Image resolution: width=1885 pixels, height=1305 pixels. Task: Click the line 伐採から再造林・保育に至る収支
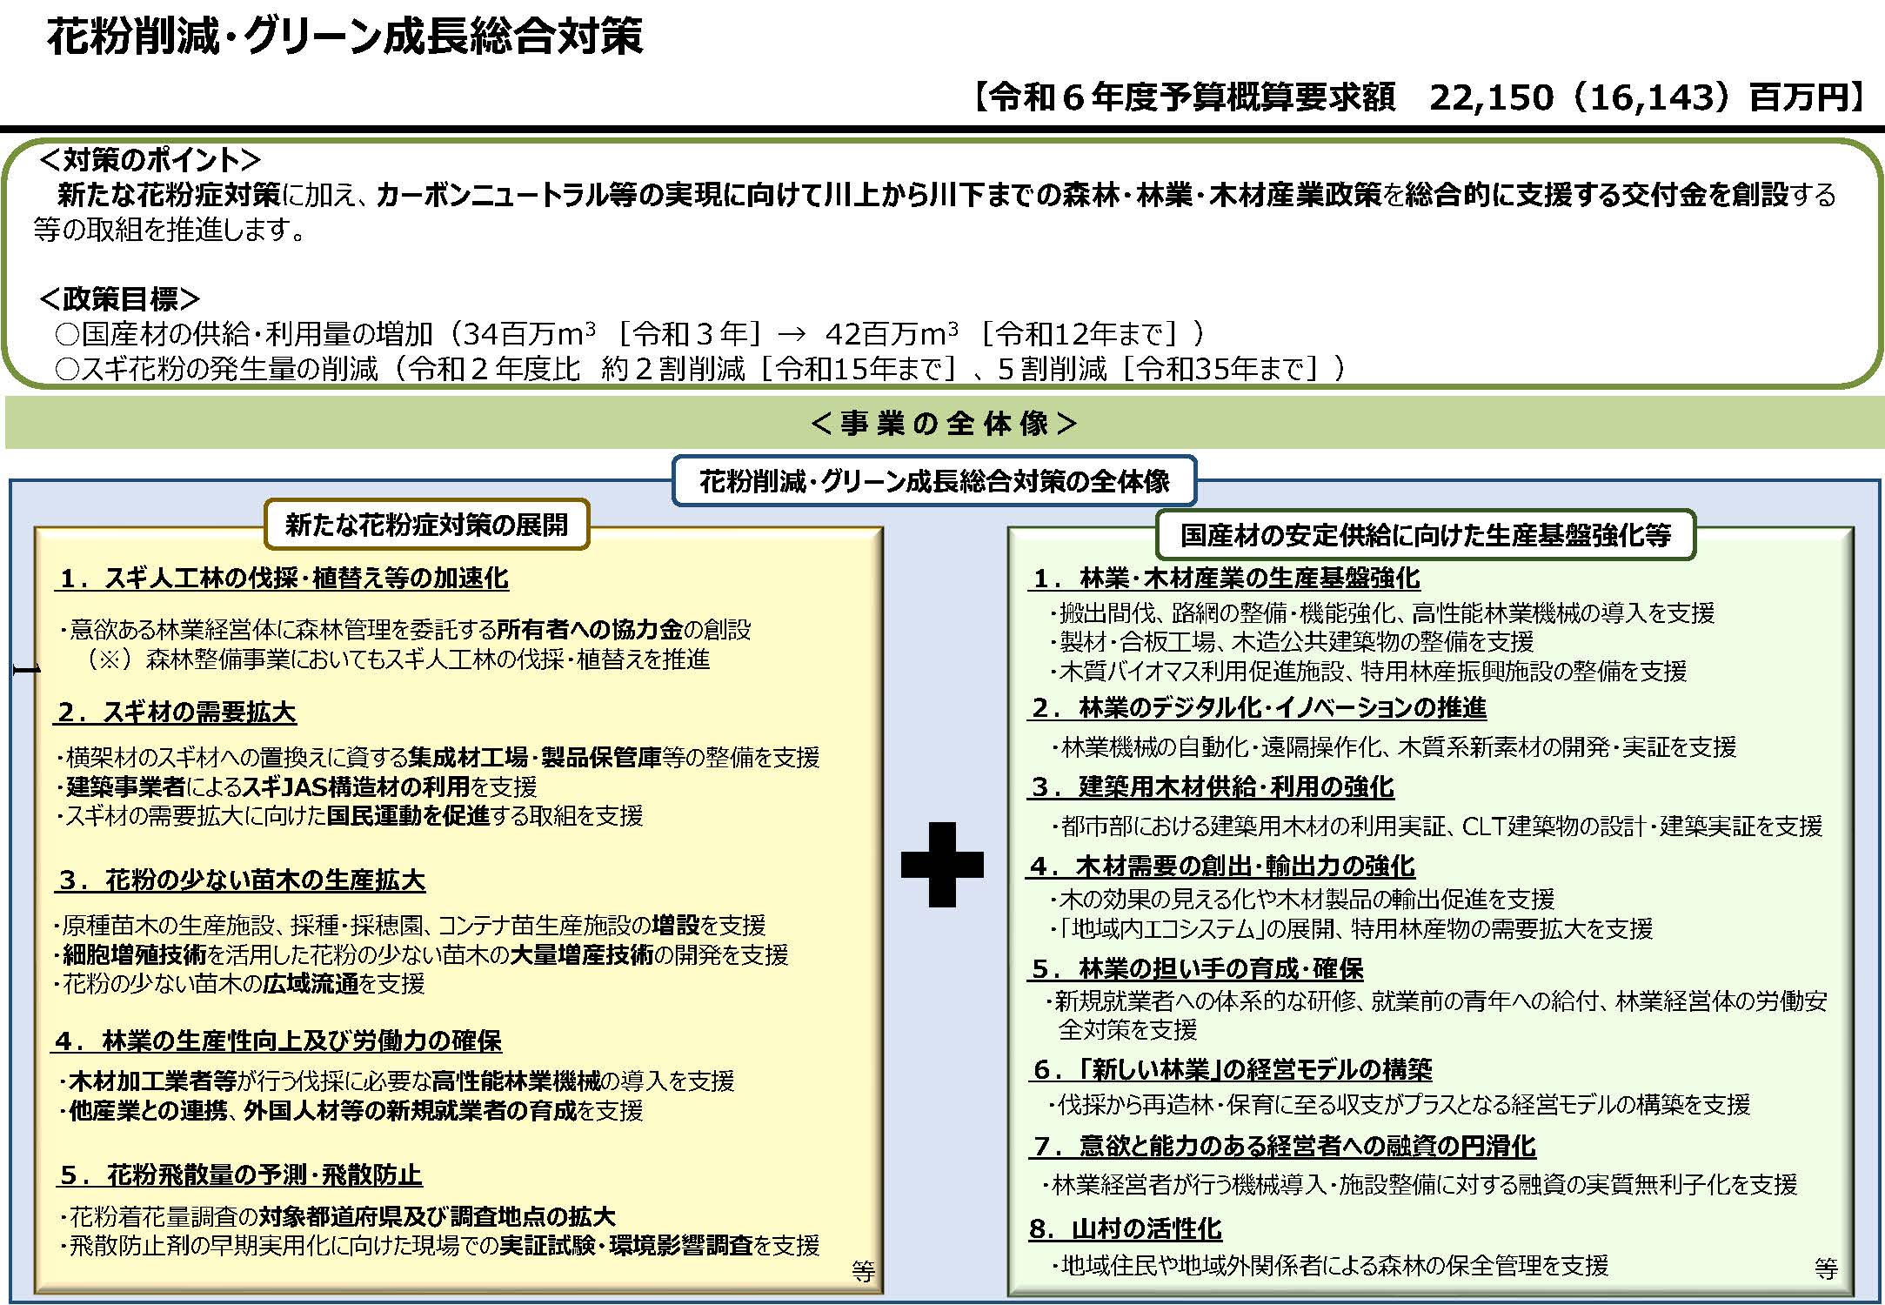(x=1400, y=1106)
